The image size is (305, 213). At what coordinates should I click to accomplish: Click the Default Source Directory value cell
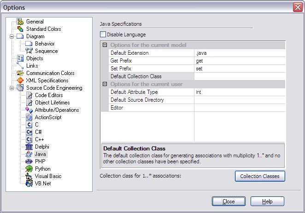(240, 100)
